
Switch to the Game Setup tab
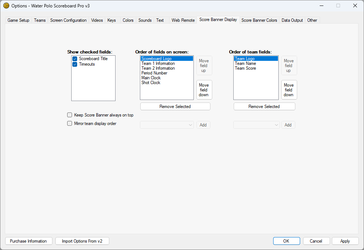pos(18,20)
